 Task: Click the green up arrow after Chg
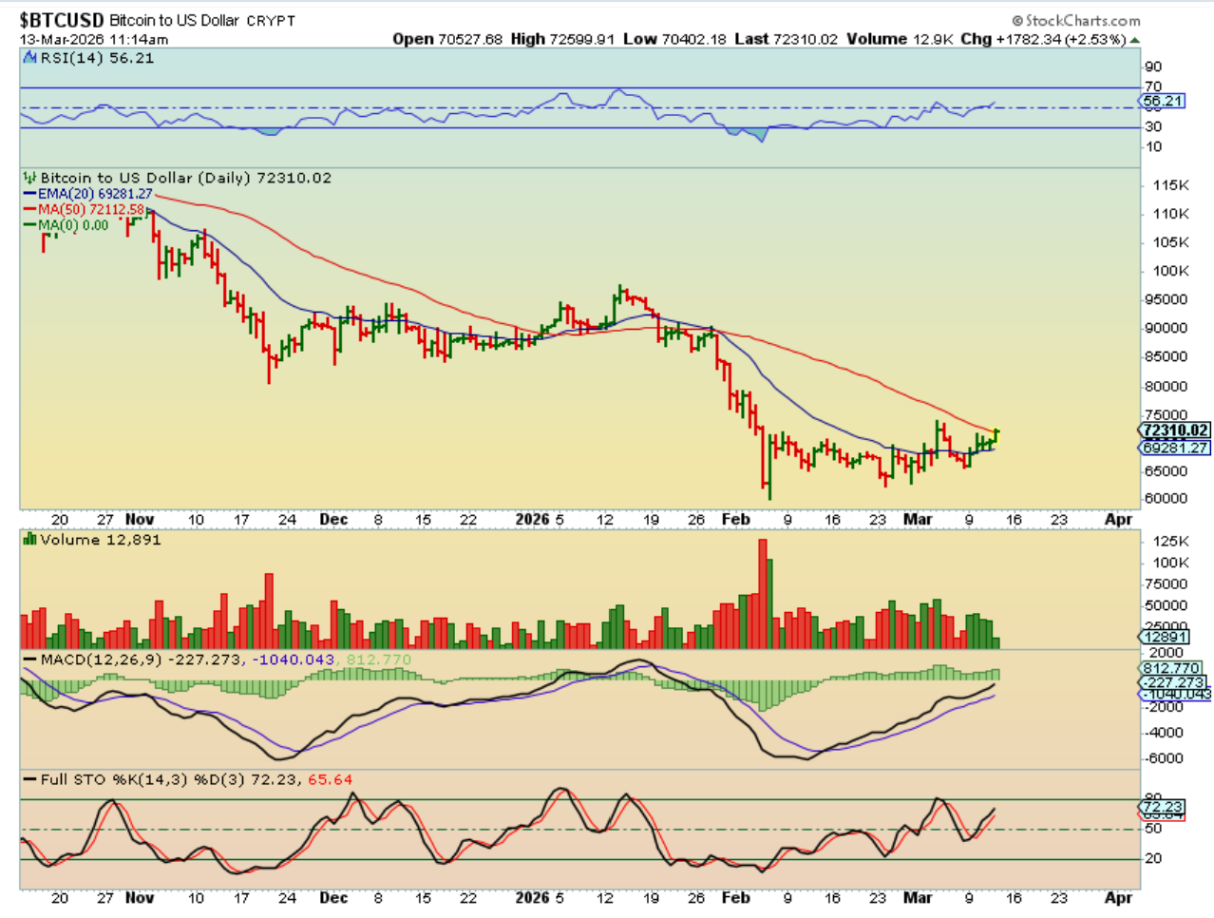(x=1135, y=40)
